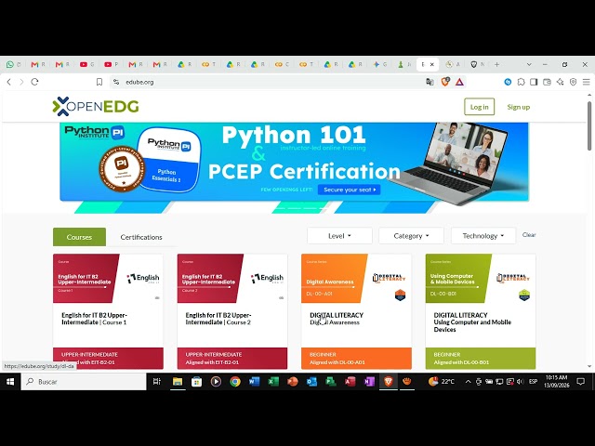Launch OneNote from the taskbar

(x=369, y=382)
